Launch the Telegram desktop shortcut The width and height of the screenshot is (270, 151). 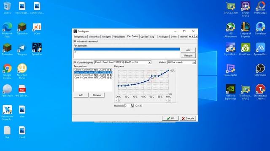click(x=22, y=49)
